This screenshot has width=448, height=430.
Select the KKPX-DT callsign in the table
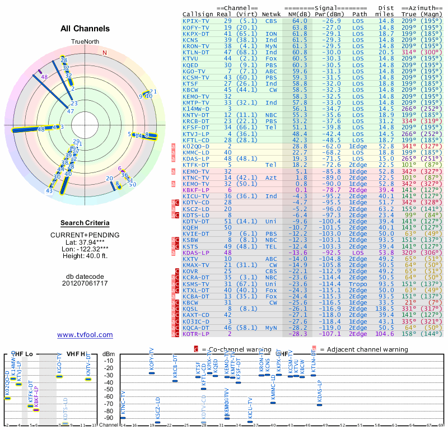click(195, 34)
